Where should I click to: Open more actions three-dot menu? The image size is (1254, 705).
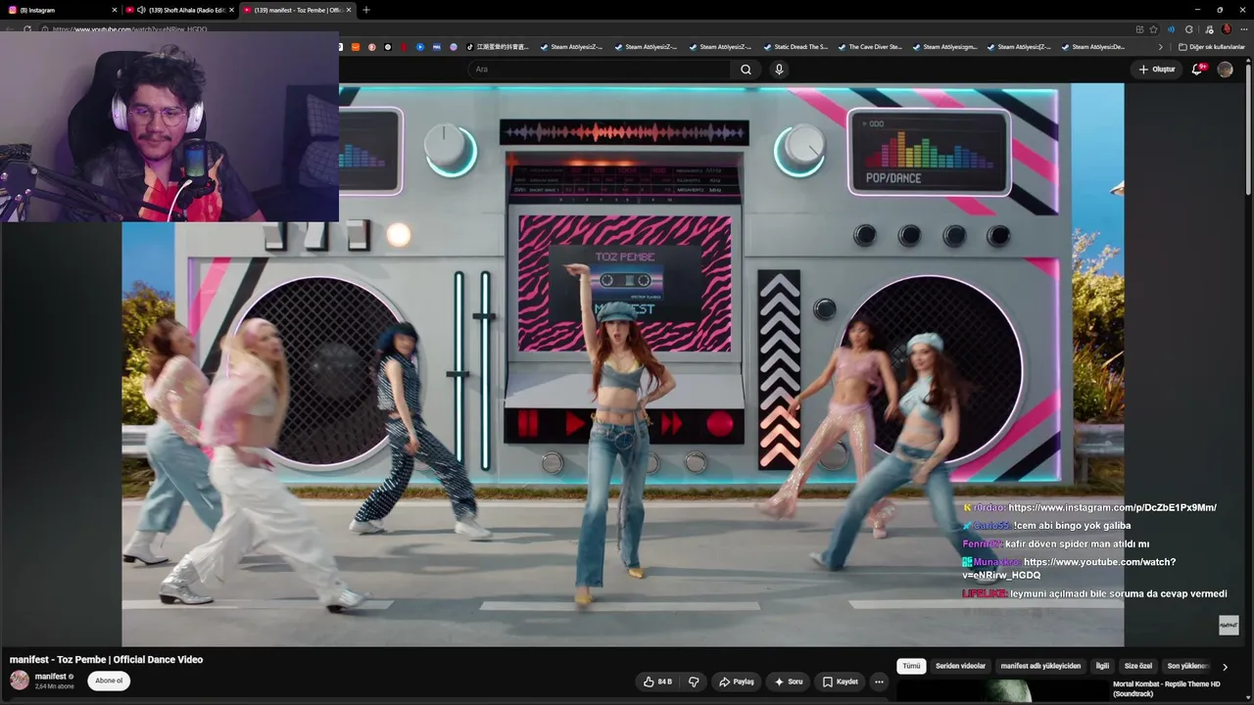(x=879, y=681)
